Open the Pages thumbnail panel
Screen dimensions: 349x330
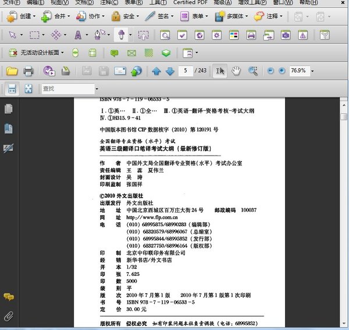click(x=9, y=109)
